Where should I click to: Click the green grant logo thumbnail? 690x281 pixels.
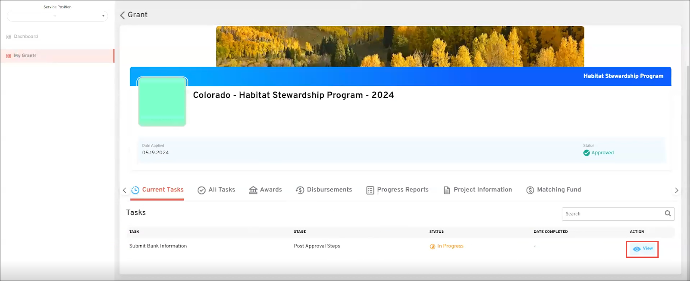pyautogui.click(x=162, y=102)
